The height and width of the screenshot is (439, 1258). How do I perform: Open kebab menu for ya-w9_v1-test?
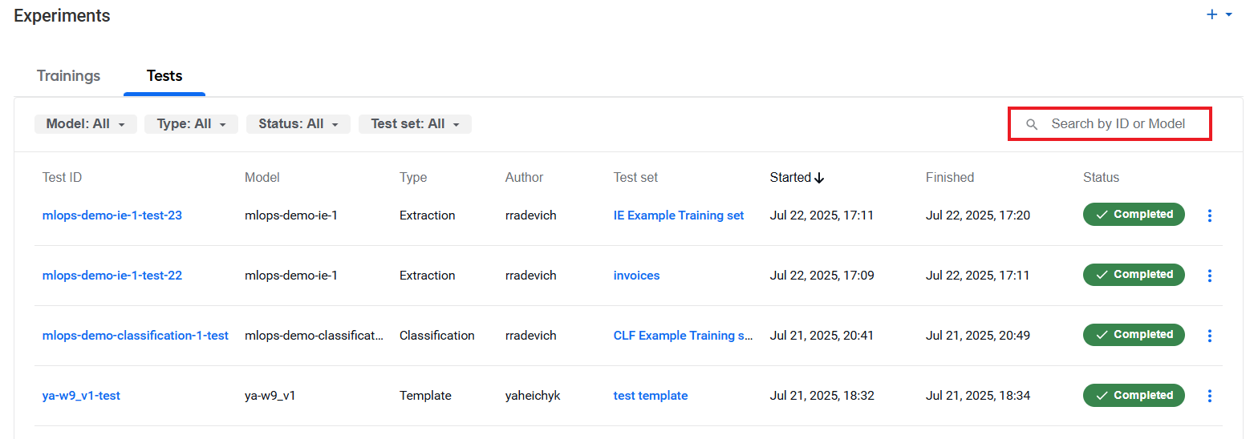(x=1210, y=396)
